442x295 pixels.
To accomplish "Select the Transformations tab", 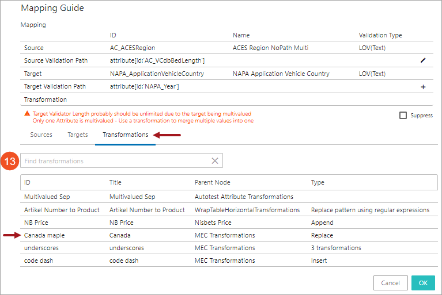I will pos(125,135).
